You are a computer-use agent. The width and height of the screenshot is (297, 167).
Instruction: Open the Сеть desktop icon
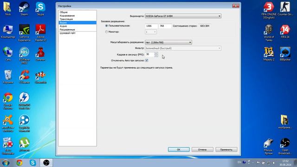pos(8,54)
